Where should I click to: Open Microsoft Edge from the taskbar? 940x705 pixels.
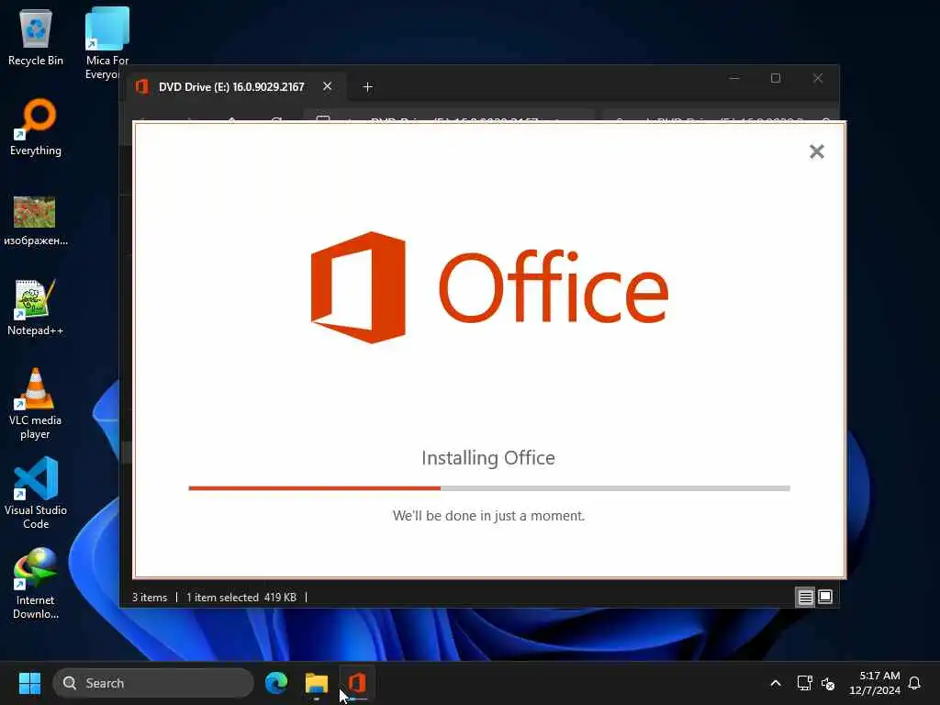(276, 683)
